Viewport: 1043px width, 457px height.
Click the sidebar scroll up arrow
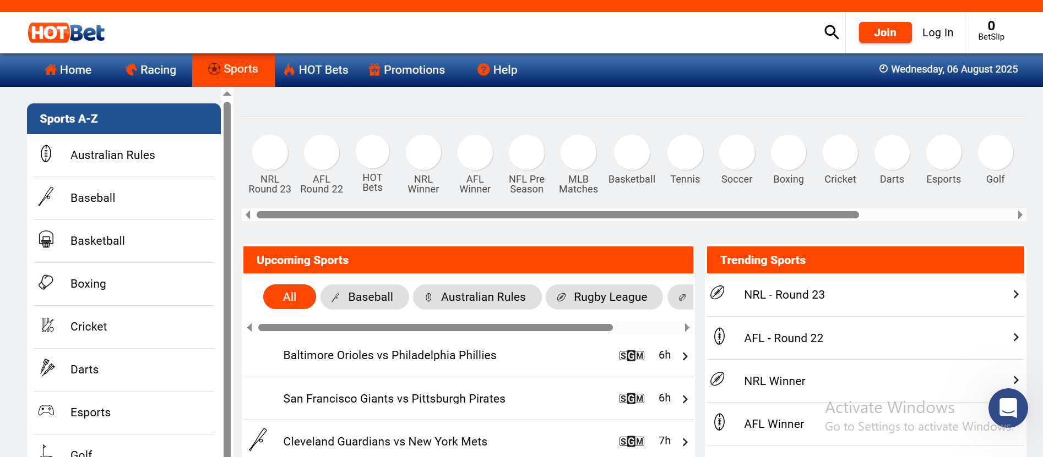pos(227,94)
